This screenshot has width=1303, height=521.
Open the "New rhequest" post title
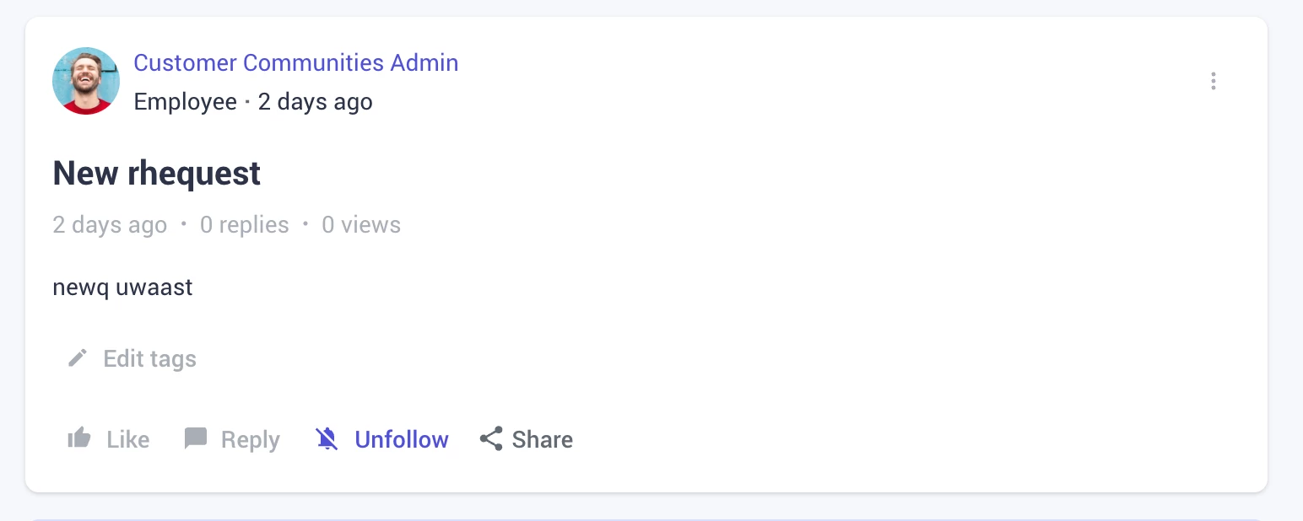click(x=157, y=174)
